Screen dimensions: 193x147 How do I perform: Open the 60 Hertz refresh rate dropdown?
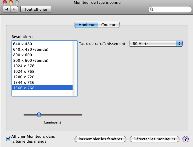click(156, 44)
